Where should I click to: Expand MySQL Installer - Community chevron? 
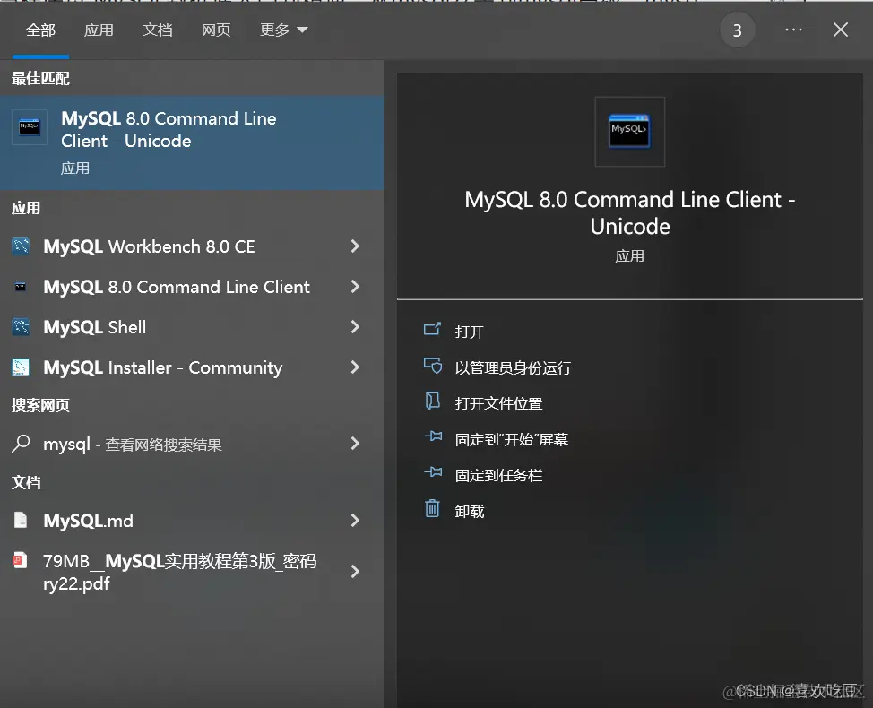click(355, 367)
